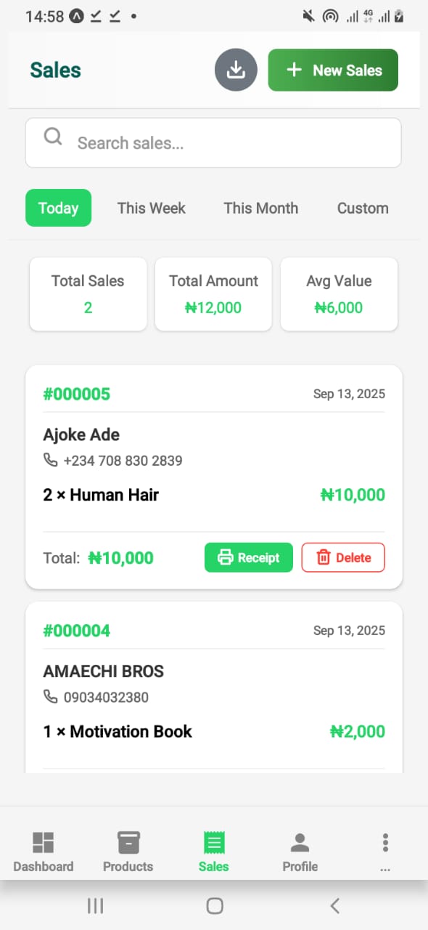Click the search magnifier icon
This screenshot has height=930, width=428.
52,136
